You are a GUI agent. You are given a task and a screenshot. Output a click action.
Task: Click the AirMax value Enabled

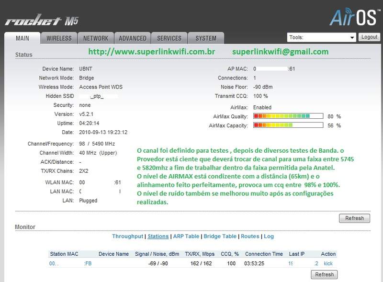click(x=262, y=108)
